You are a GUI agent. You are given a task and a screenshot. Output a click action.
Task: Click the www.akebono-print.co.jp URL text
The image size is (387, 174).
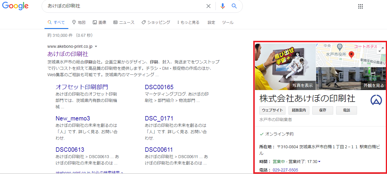click(70, 46)
